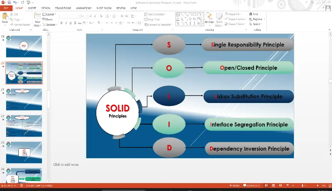Open the Shape Outline dropdown

[235, 19]
